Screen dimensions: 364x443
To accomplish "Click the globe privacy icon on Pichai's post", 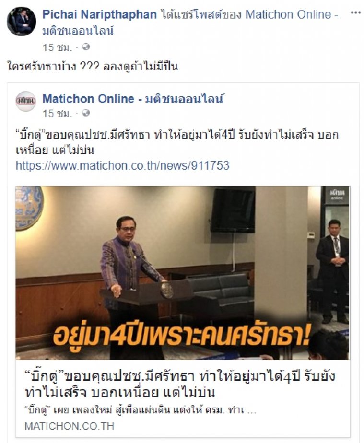I will (x=86, y=47).
